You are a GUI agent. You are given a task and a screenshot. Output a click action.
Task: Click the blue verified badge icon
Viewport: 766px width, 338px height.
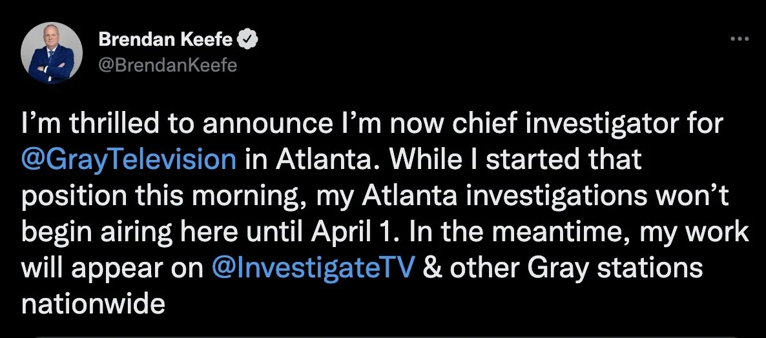[247, 40]
